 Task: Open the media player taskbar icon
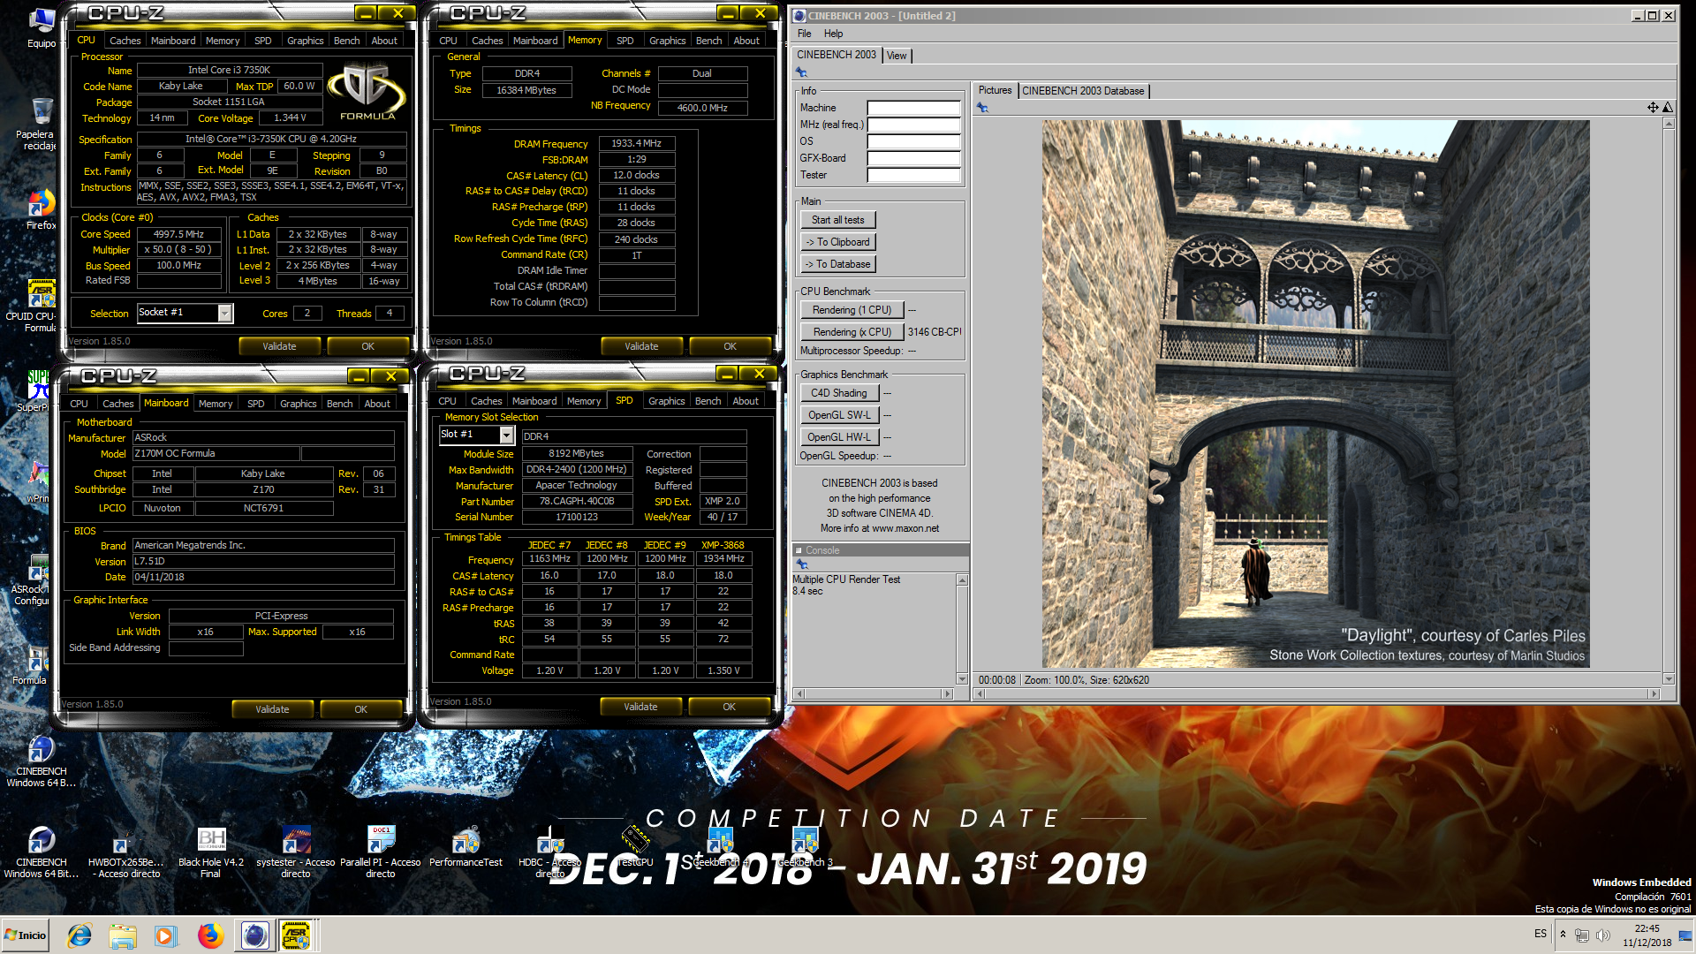165,935
